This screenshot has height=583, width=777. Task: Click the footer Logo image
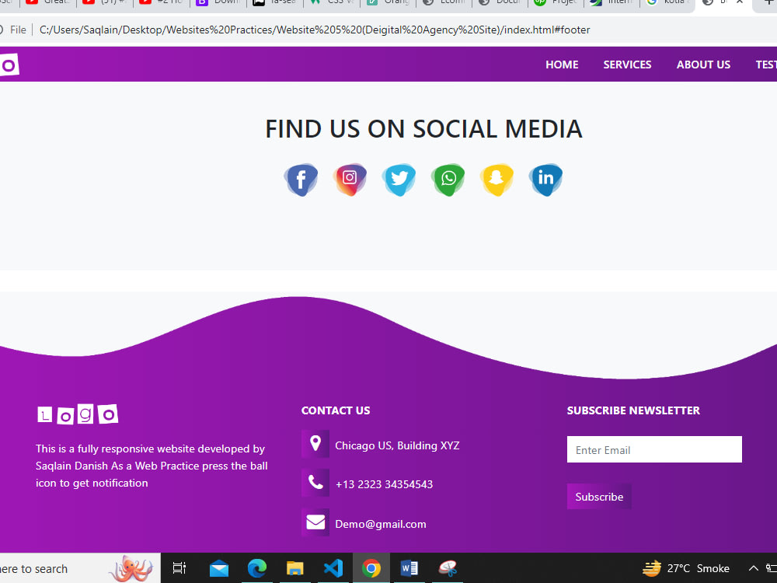pyautogui.click(x=78, y=414)
